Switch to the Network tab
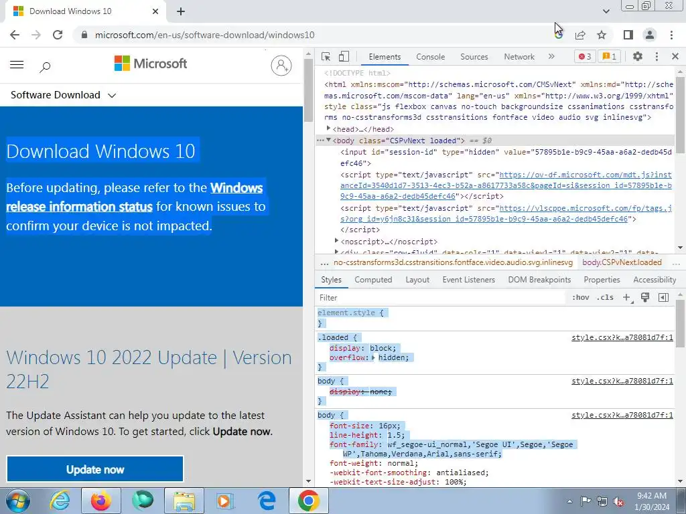Viewport: 686px width, 514px height. 519,57
